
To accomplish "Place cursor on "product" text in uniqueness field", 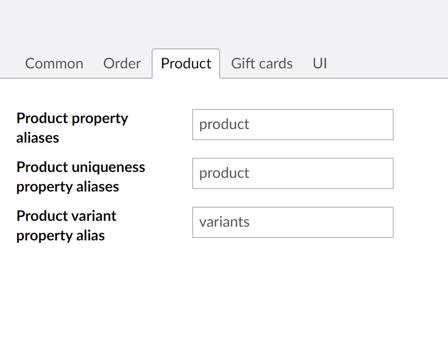I will tap(224, 173).
